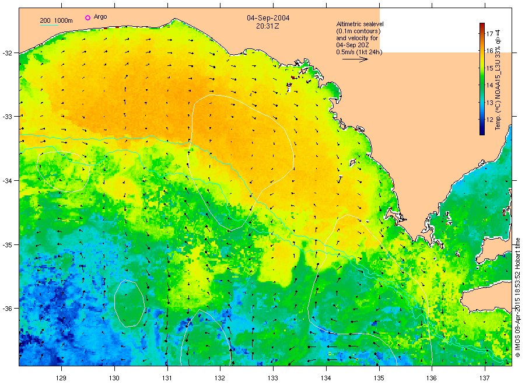Click the longitude label '130'
Image resolution: width=525 pixels, height=385 pixels.
click(x=114, y=378)
